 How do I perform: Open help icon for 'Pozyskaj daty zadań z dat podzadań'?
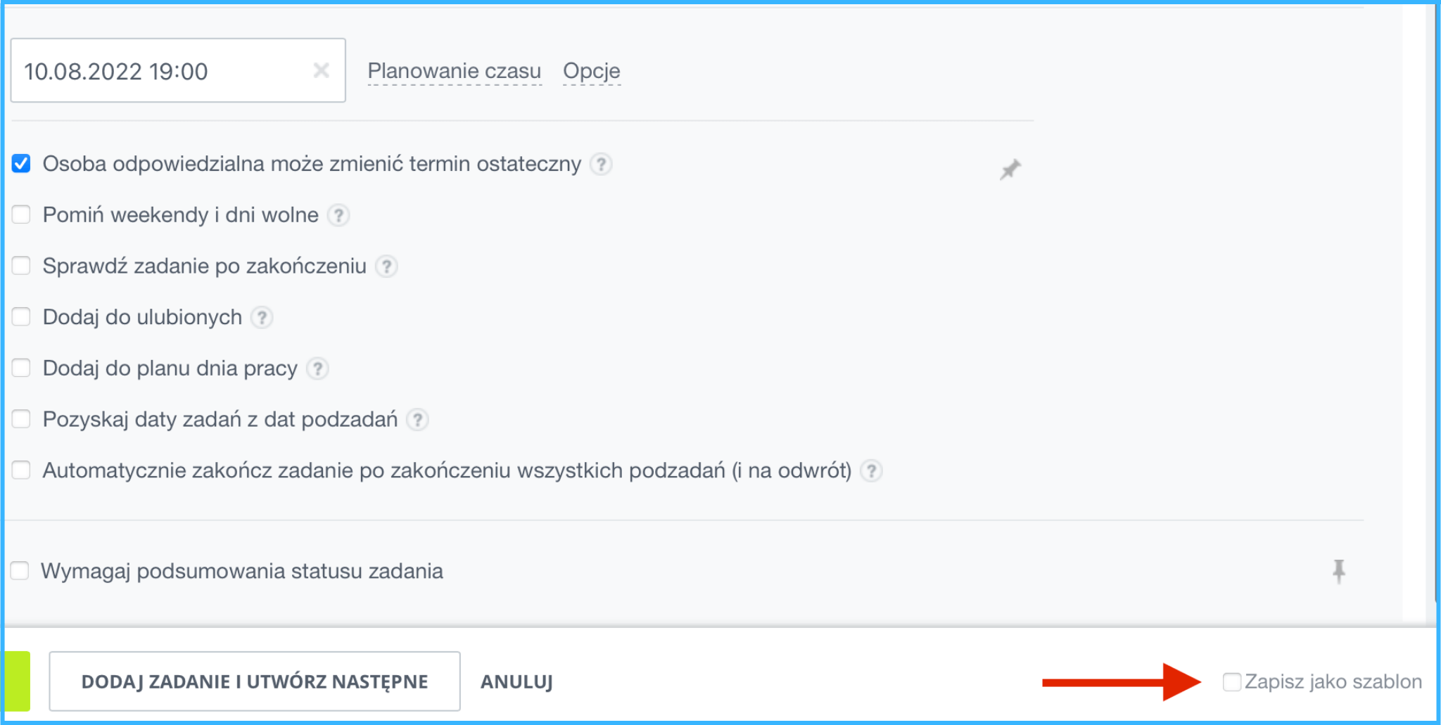point(418,420)
